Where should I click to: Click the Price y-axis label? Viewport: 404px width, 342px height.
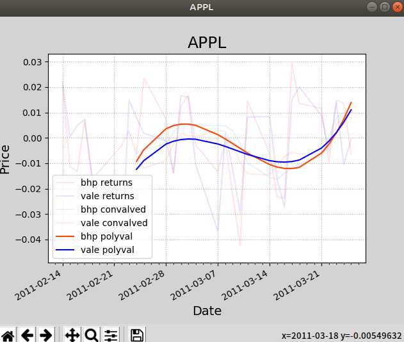[5, 159]
